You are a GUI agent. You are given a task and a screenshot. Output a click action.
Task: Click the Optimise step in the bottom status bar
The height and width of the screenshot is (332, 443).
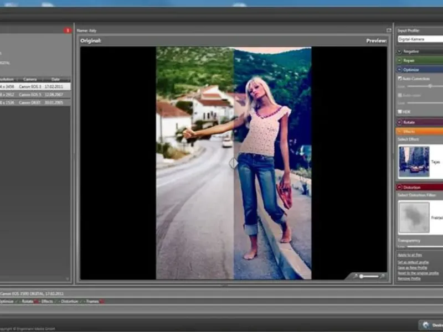click(7, 302)
